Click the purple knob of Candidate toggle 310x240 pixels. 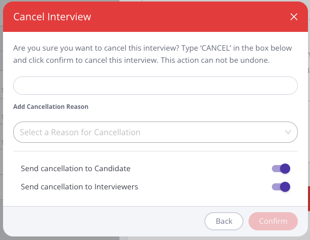pyautogui.click(x=285, y=169)
